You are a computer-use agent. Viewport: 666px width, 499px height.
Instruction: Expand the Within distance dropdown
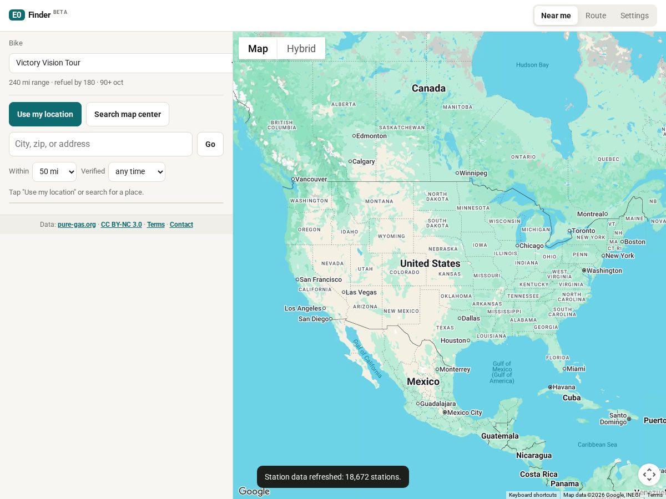coord(54,172)
